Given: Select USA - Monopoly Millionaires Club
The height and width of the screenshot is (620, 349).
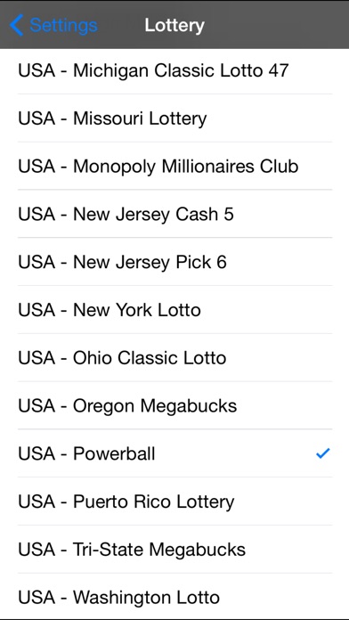Looking at the screenshot, I should (x=174, y=166).
